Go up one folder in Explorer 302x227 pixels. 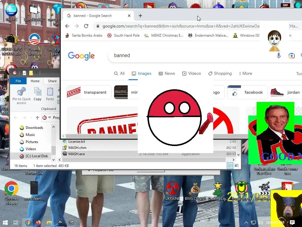(37, 118)
